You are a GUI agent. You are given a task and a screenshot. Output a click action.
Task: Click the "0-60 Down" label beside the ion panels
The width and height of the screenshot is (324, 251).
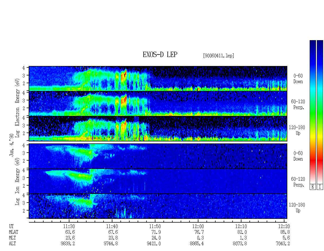point(298,156)
